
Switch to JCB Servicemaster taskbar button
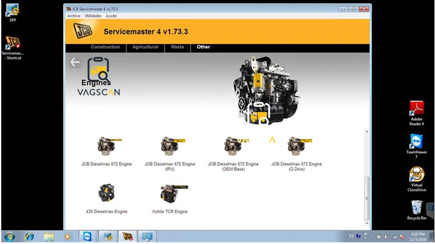tap(128, 237)
